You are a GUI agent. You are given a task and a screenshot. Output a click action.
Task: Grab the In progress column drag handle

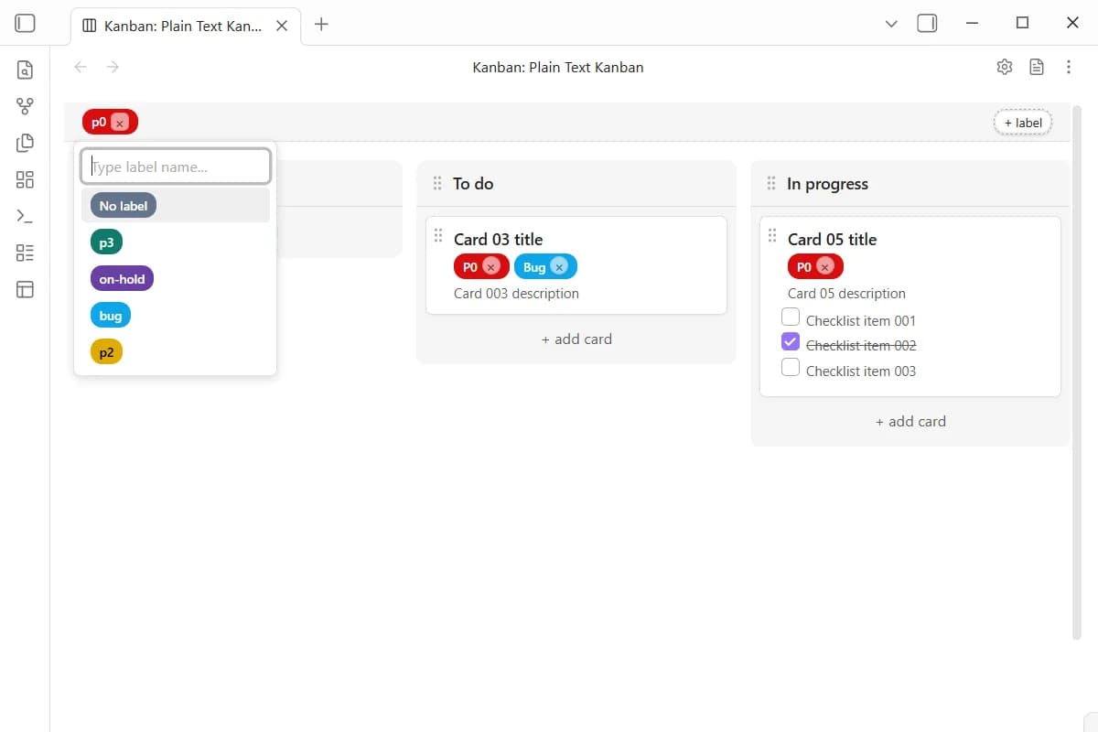(x=771, y=184)
